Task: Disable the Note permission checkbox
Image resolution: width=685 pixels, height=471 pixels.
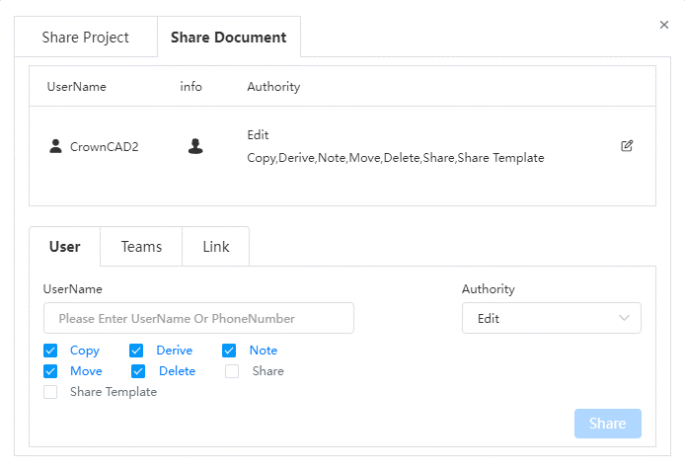Action: [x=229, y=351]
